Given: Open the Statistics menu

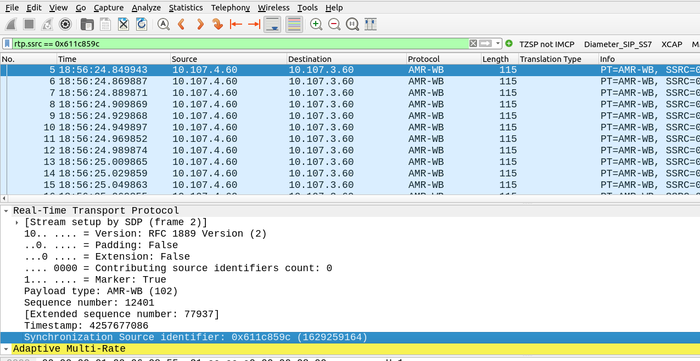Looking at the screenshot, I should 186,8.
